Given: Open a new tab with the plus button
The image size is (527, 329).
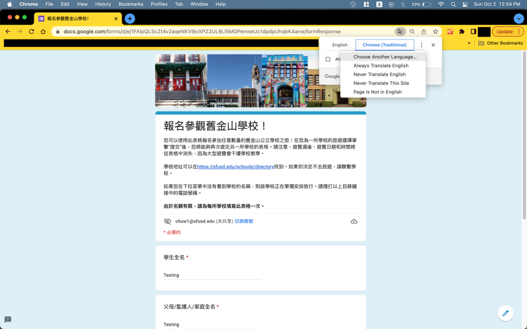Looking at the screenshot, I should point(130,18).
